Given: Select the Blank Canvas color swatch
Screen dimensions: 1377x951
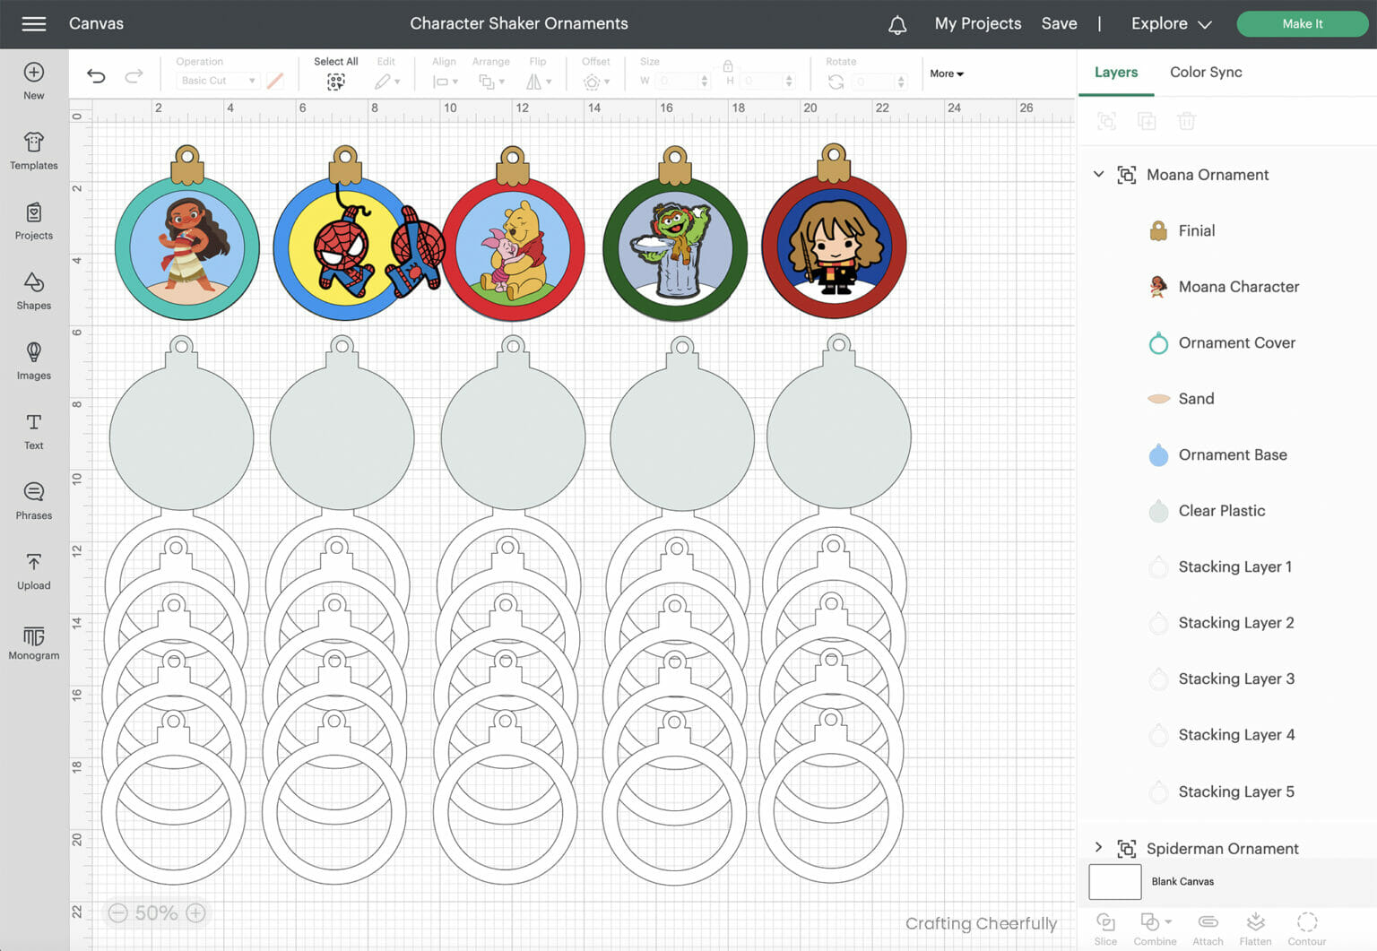Looking at the screenshot, I should point(1114,881).
